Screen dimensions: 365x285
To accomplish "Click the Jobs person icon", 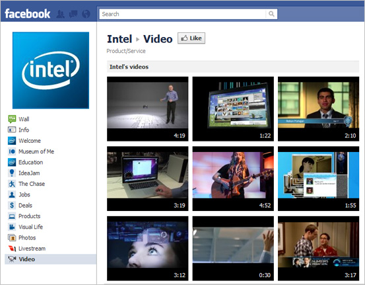I will pyautogui.click(x=12, y=194).
